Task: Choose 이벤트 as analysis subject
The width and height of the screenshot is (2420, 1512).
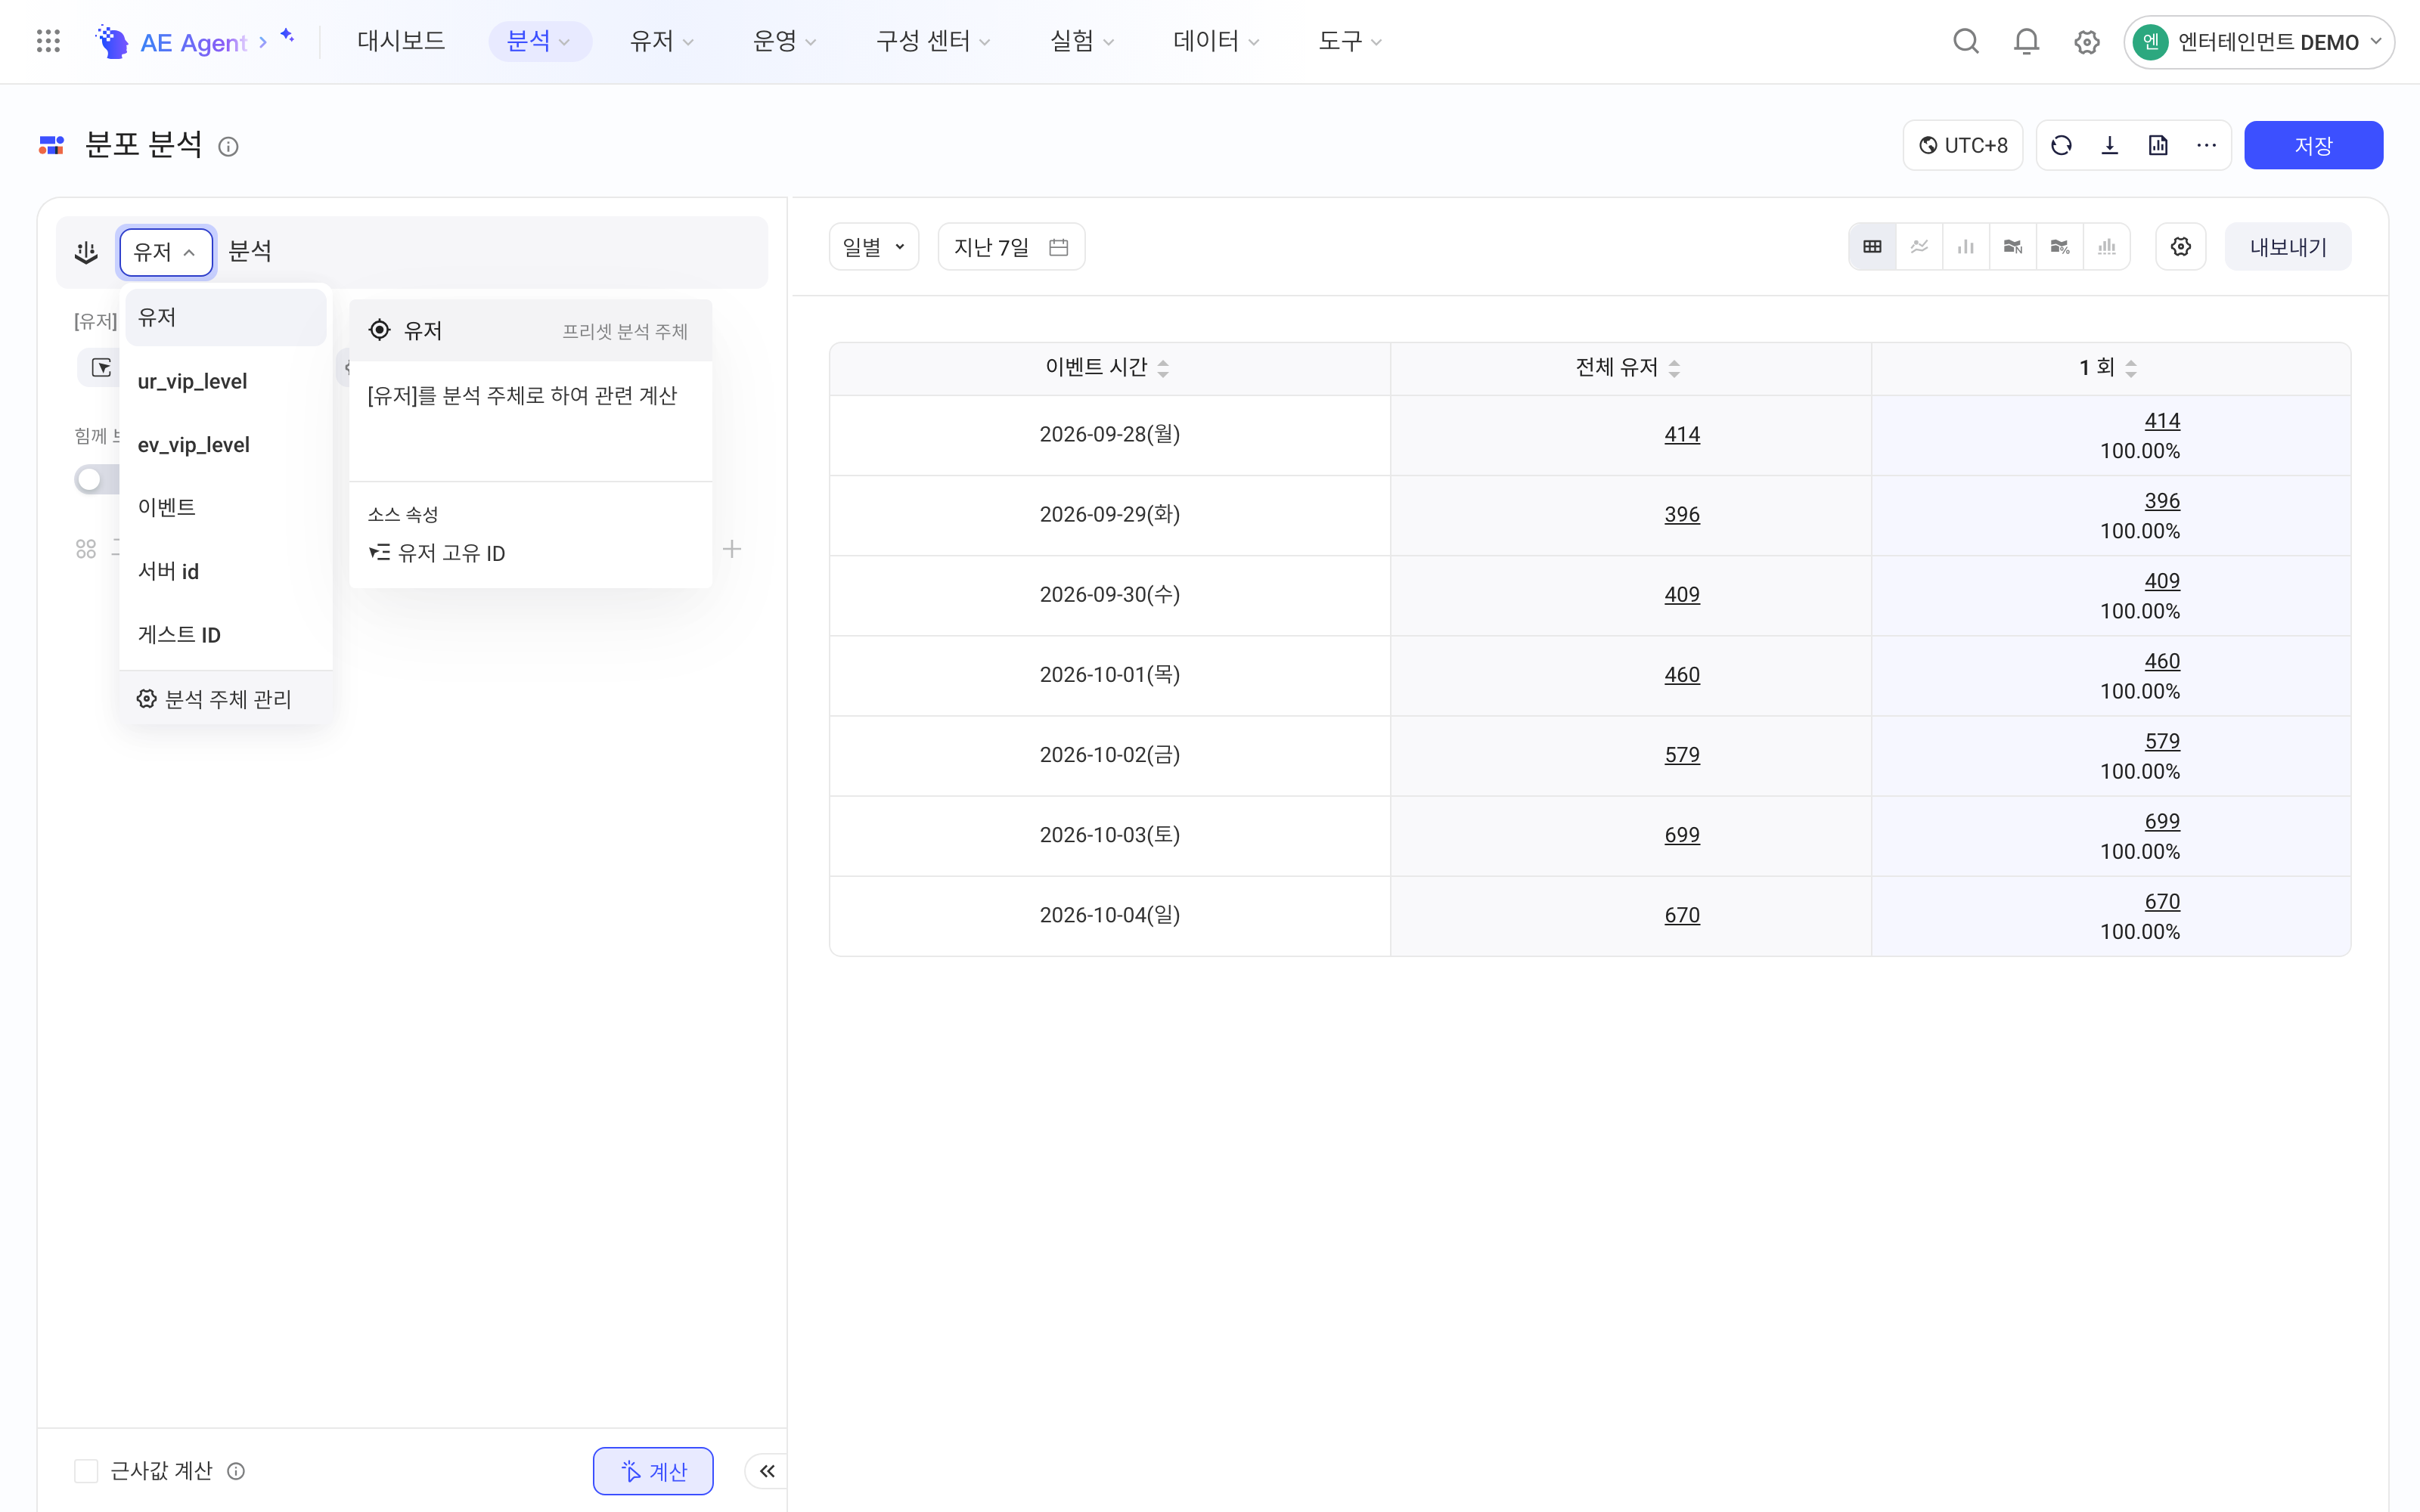Action: click(226, 508)
